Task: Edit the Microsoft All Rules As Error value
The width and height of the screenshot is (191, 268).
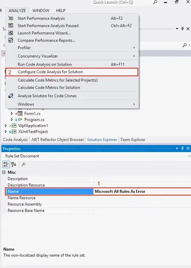Action: (x=142, y=192)
